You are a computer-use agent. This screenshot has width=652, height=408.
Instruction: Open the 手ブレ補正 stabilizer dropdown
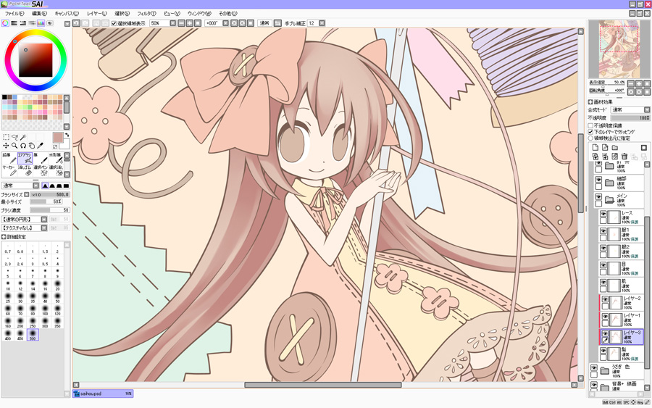click(317, 23)
